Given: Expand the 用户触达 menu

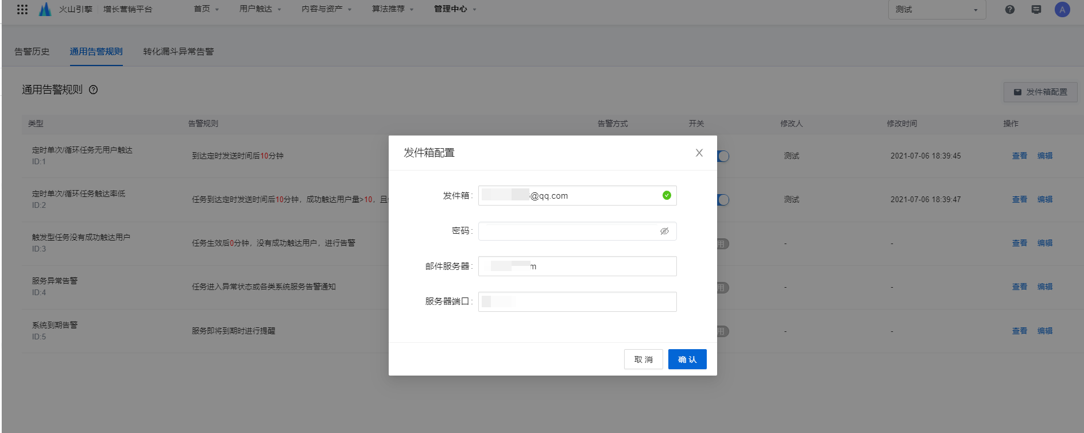Looking at the screenshot, I should click(x=260, y=9).
